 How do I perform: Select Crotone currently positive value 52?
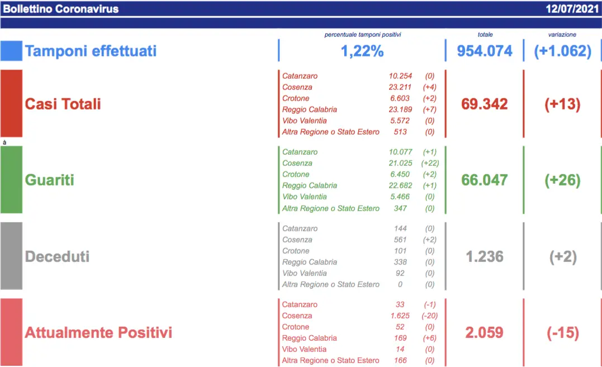coord(400,327)
